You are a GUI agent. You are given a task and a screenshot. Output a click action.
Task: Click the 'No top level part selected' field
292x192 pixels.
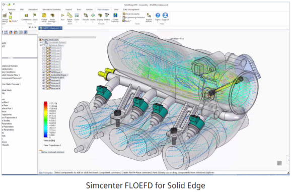point(52,152)
